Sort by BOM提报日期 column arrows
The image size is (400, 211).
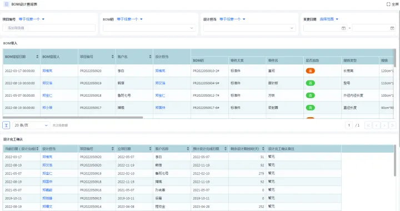click(37, 57)
